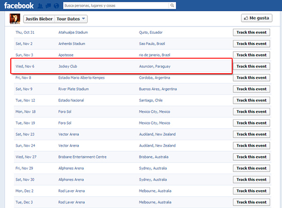The image size is (282, 208).
Task: Track the Wed, Nov 6 Jockey Club event
Action: (x=251, y=66)
